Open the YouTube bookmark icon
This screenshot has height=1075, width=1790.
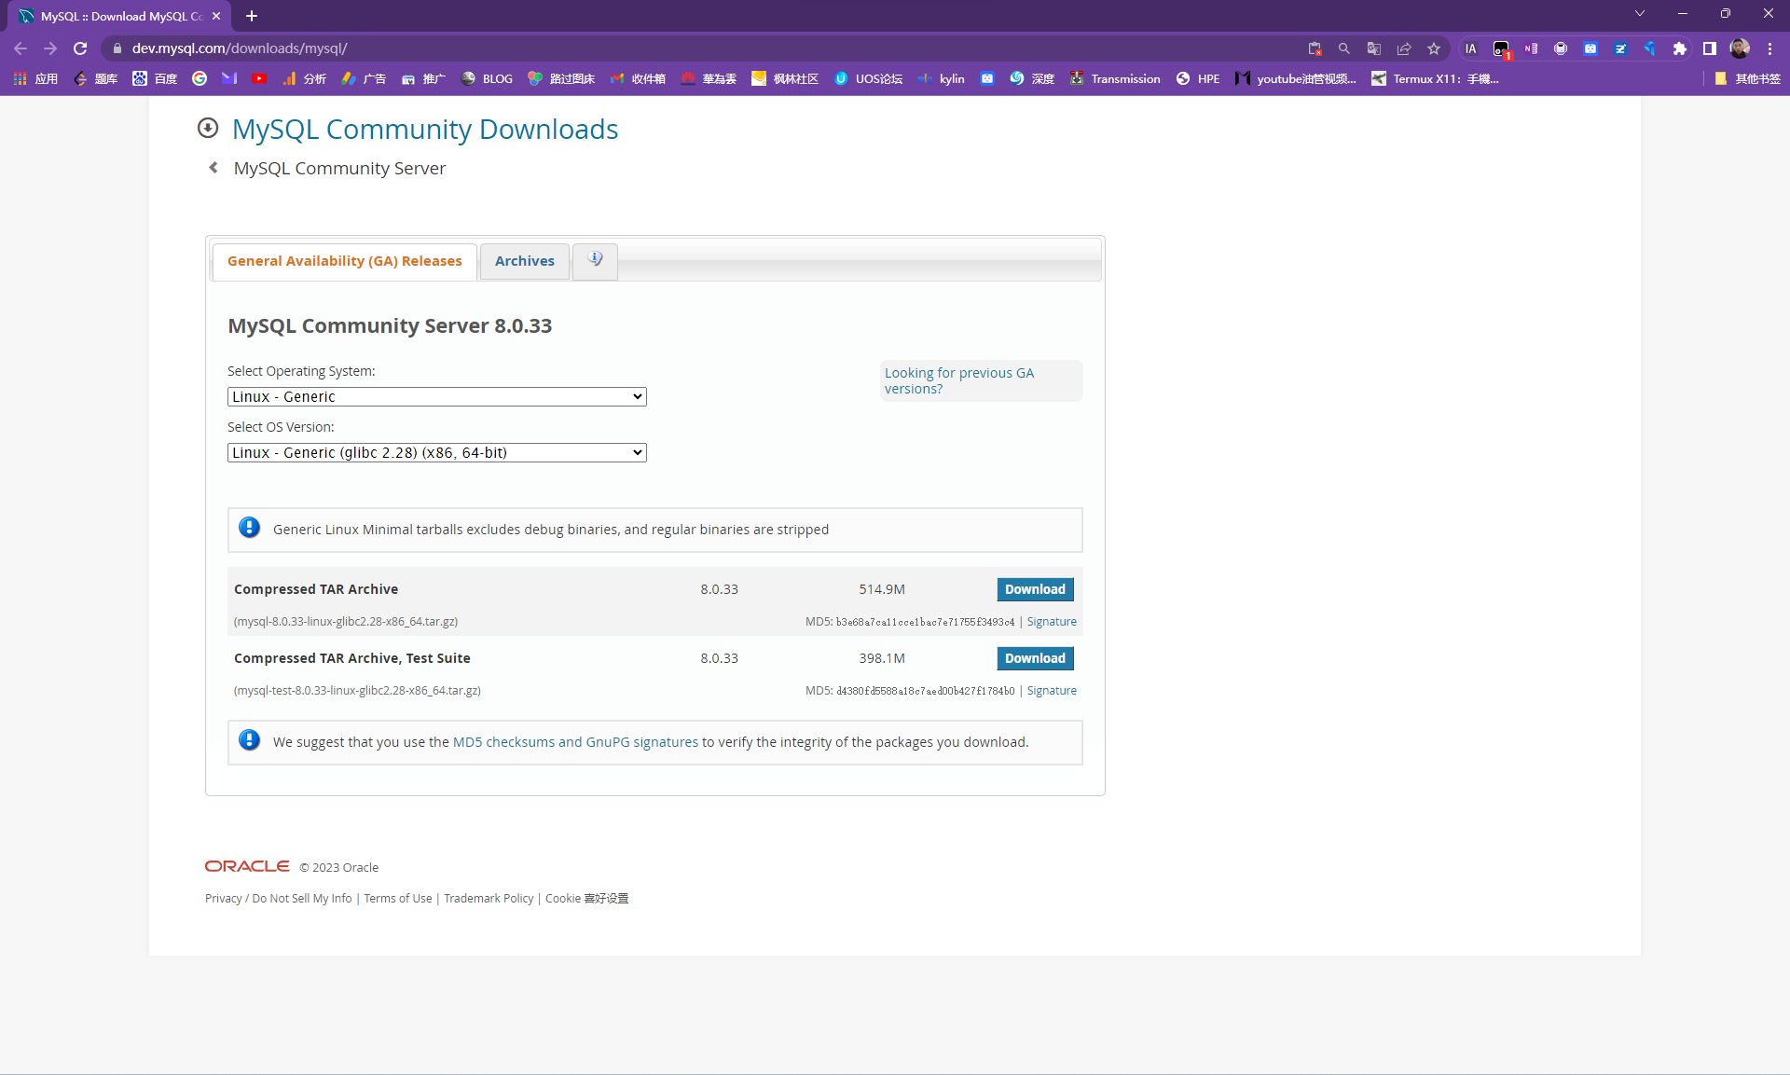(259, 78)
